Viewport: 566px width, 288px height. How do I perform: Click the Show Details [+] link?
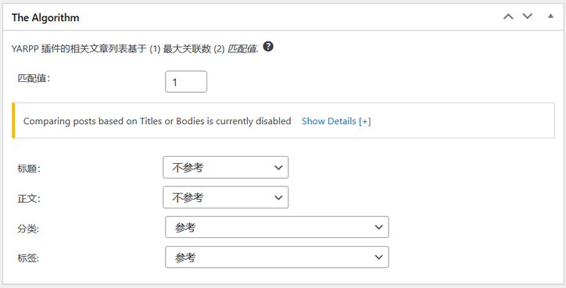click(x=336, y=121)
